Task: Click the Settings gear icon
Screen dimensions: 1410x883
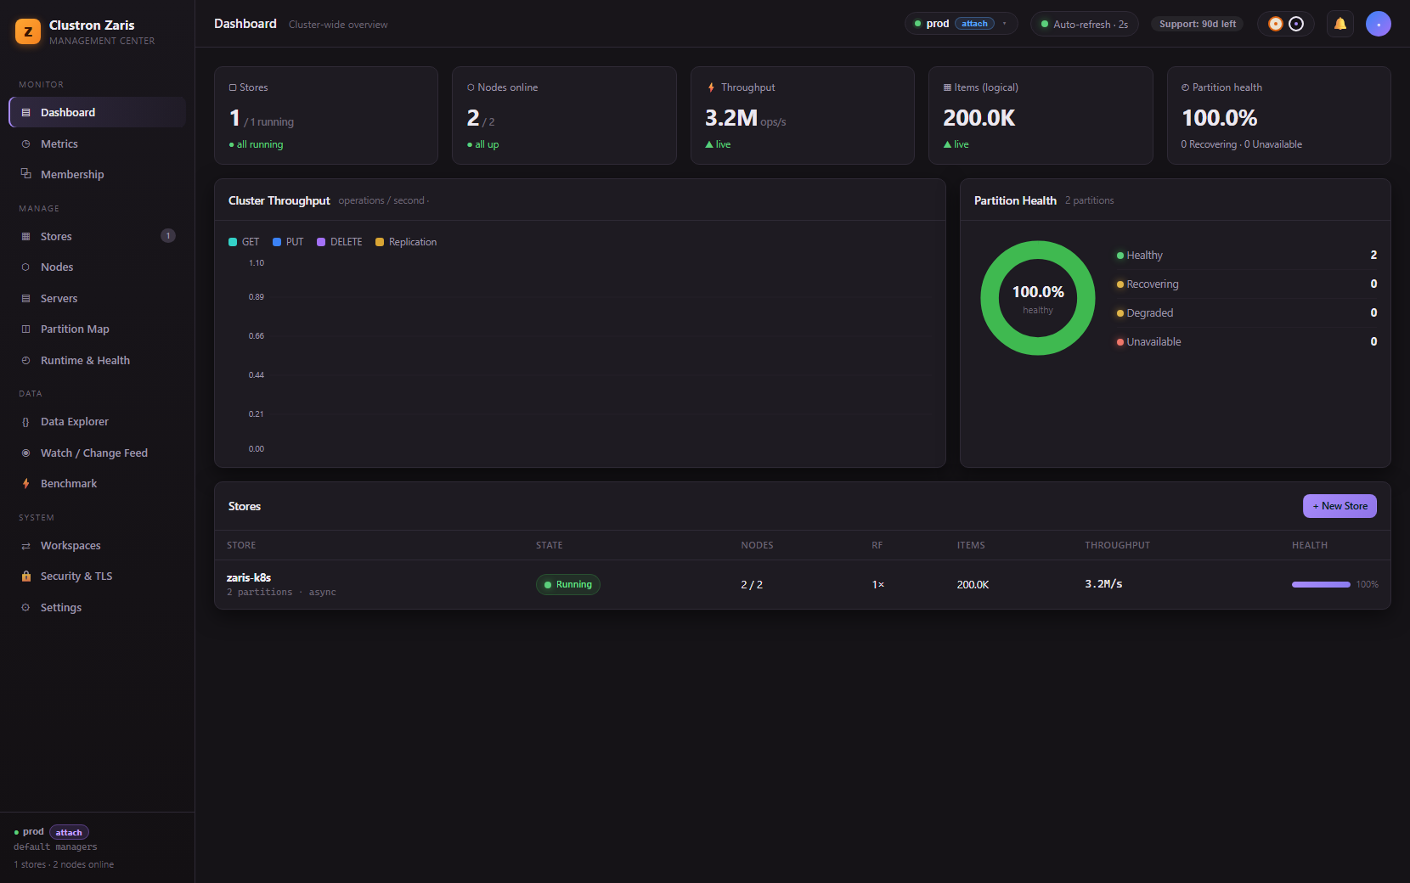Action: 25,607
